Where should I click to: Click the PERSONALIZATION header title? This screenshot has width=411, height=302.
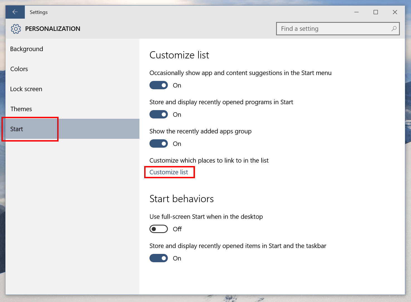pos(53,29)
